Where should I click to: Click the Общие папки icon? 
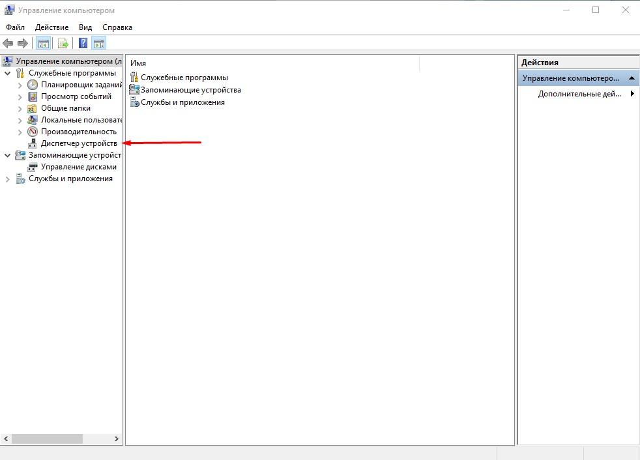[x=32, y=109]
